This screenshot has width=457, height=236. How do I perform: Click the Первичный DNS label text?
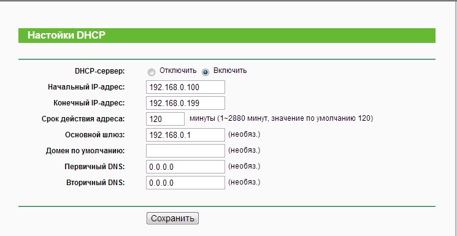point(94,167)
